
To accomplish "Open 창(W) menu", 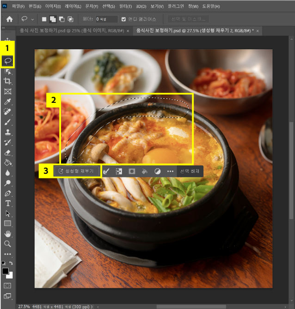I will [193, 6].
